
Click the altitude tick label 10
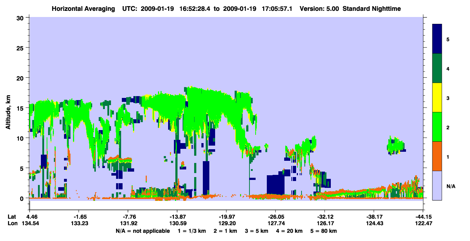(21, 138)
